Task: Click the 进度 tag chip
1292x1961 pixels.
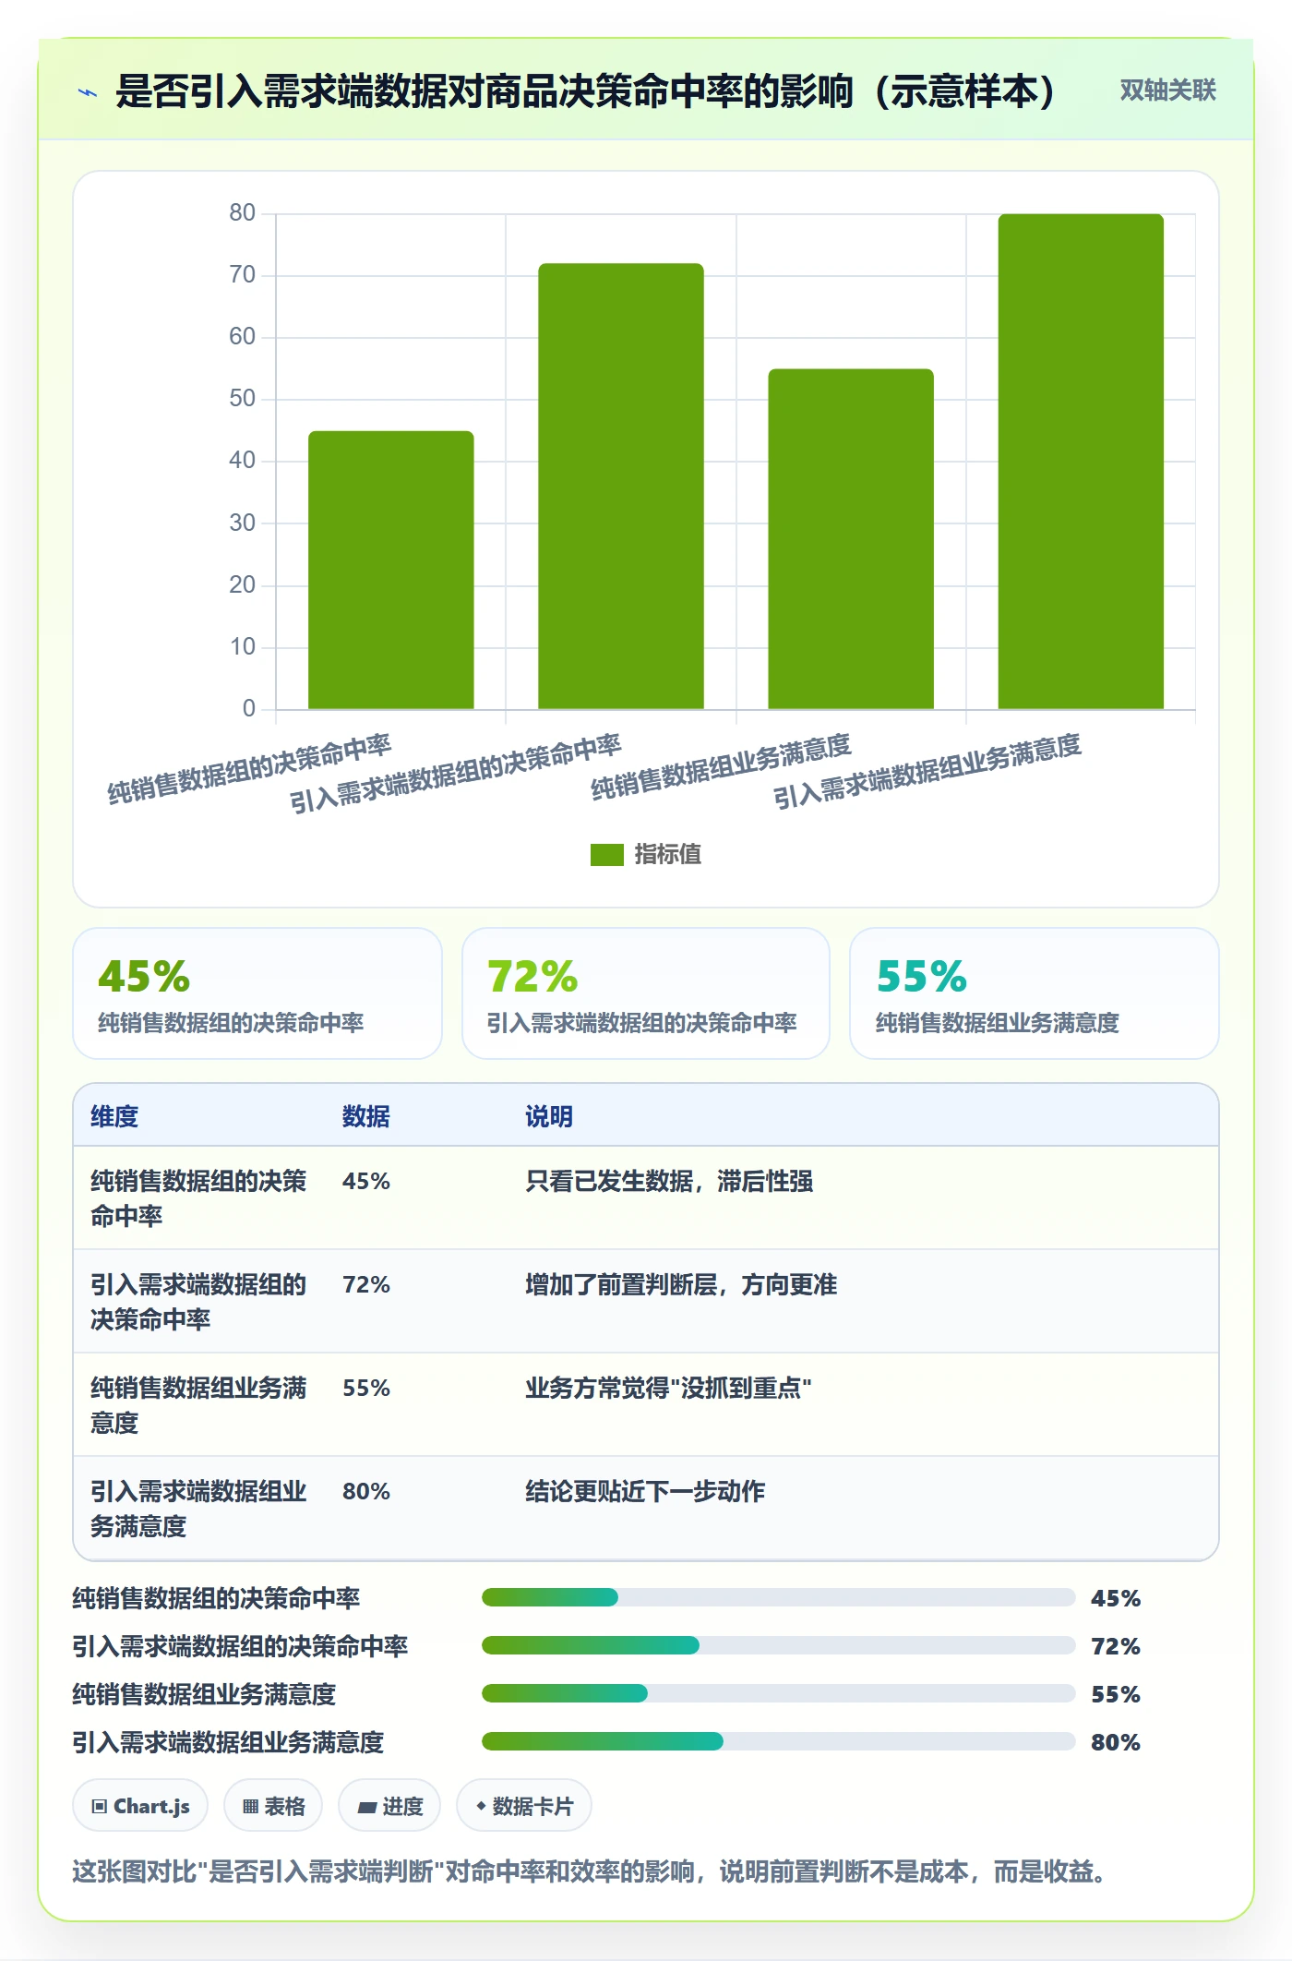Action: click(389, 1806)
